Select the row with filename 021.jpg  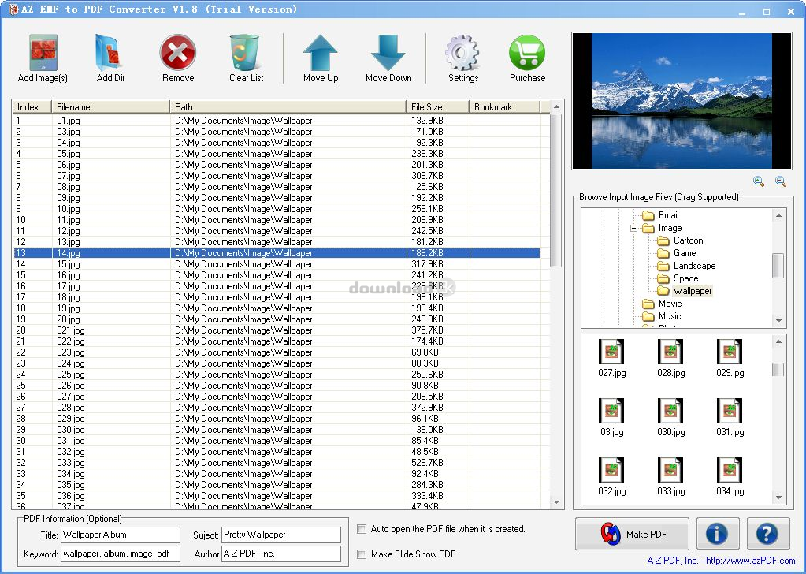(x=277, y=330)
